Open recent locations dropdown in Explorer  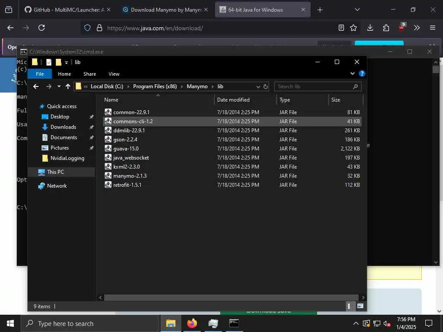click(59, 86)
